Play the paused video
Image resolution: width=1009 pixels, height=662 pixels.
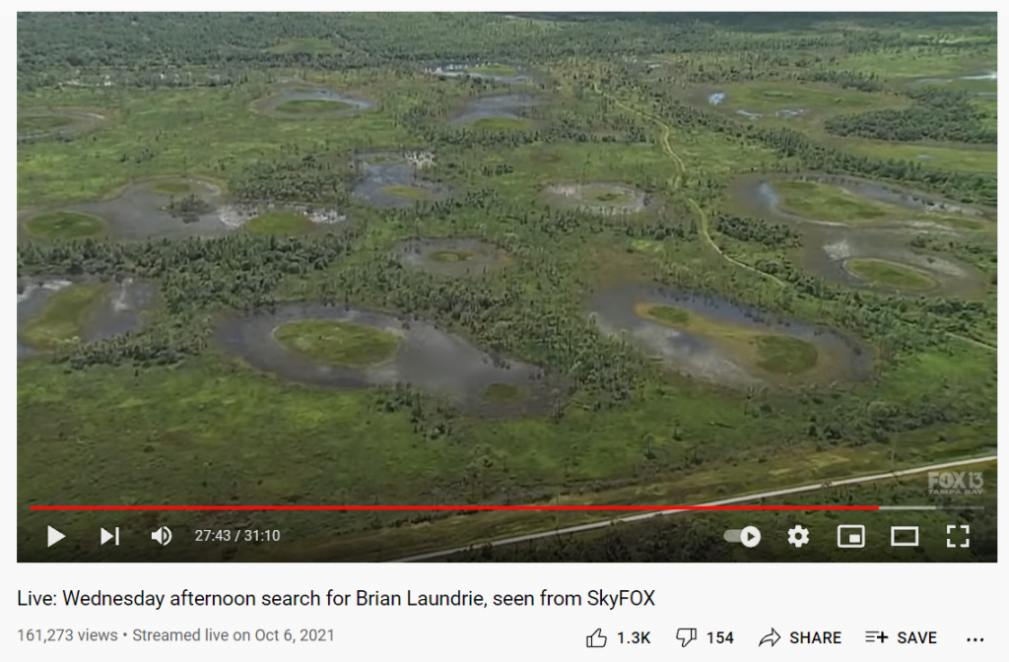click(x=56, y=536)
